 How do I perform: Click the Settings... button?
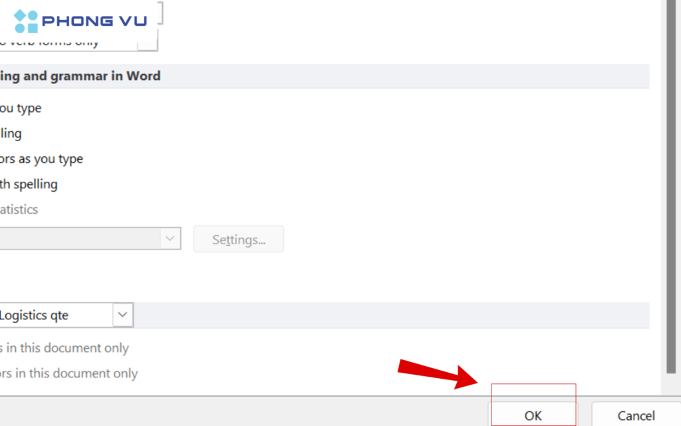click(x=239, y=239)
